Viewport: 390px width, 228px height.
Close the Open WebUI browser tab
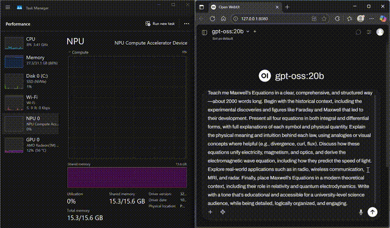point(277,7)
